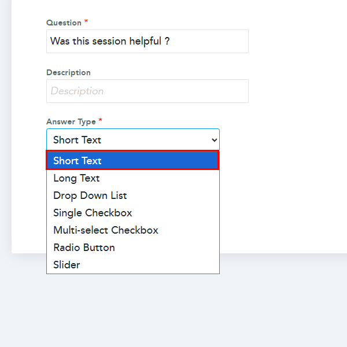Click the Answer Type dropdown chevron arrow
The height and width of the screenshot is (347, 347).
pos(215,140)
